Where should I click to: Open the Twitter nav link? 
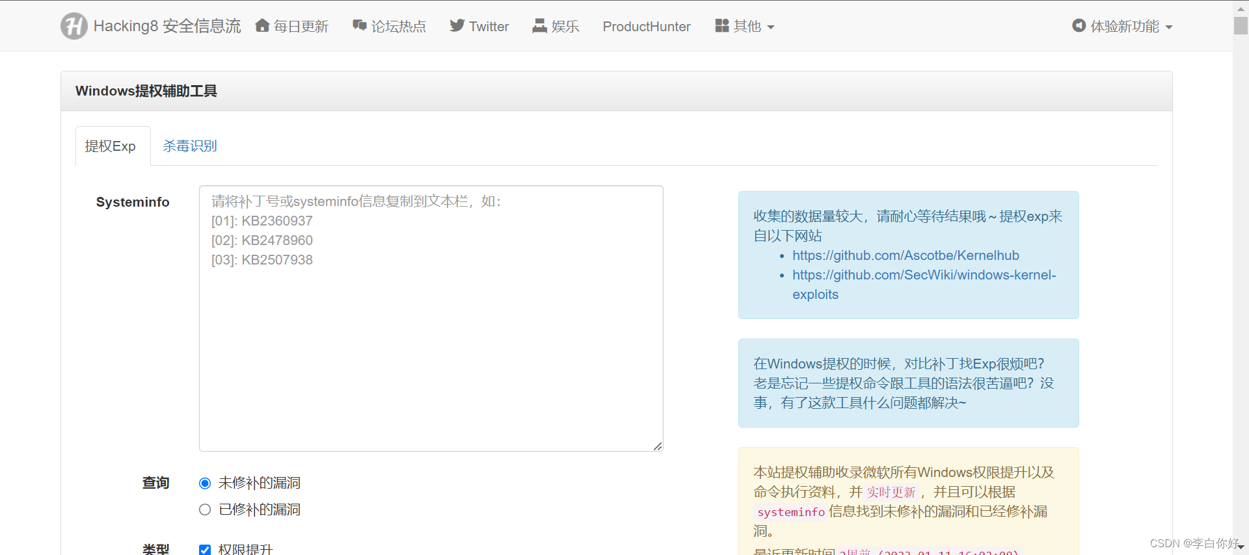[489, 26]
